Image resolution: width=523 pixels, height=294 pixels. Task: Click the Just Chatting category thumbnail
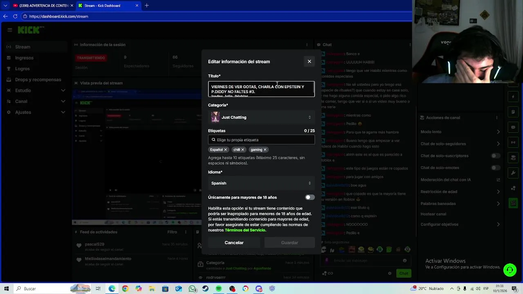(x=215, y=117)
